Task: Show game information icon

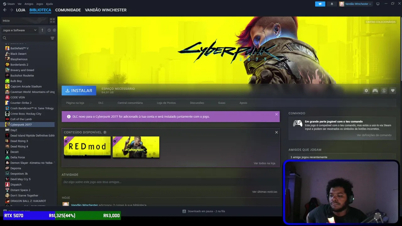Action: [x=384, y=91]
